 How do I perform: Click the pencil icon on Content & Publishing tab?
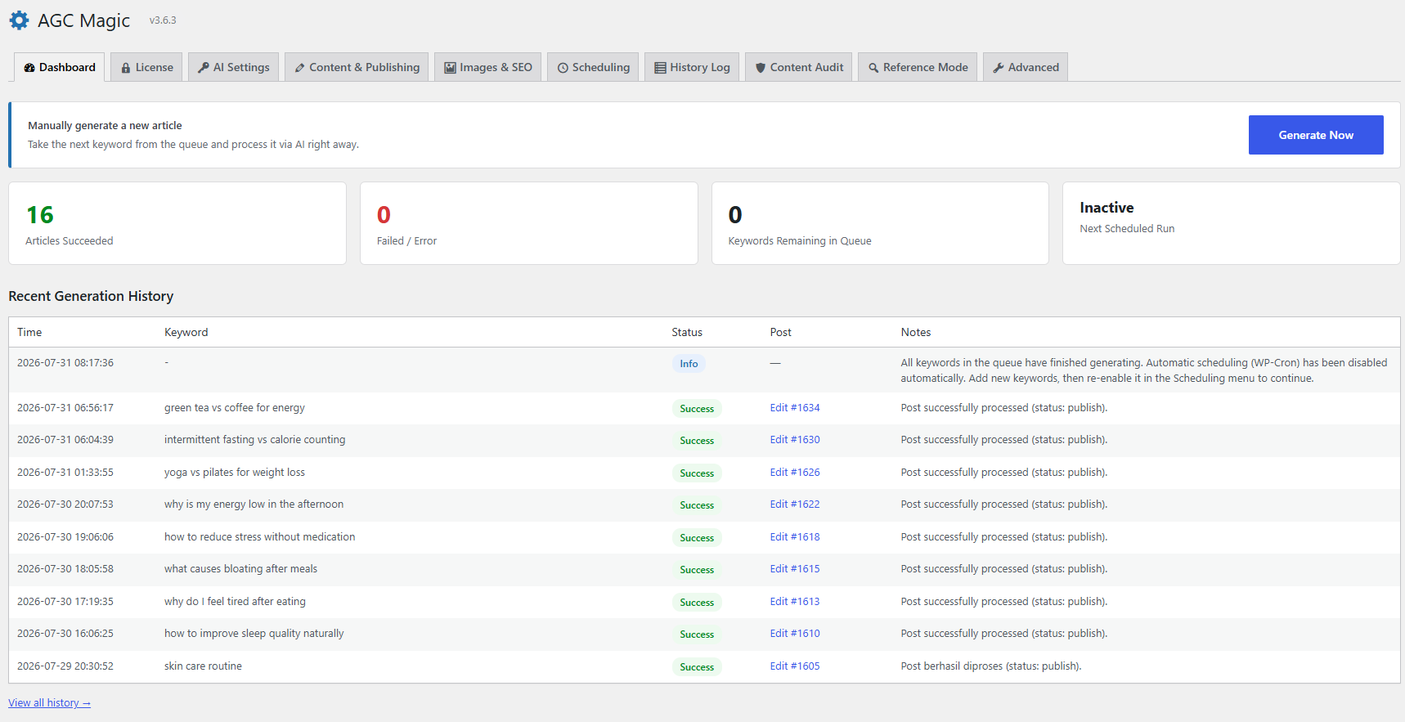tap(300, 68)
